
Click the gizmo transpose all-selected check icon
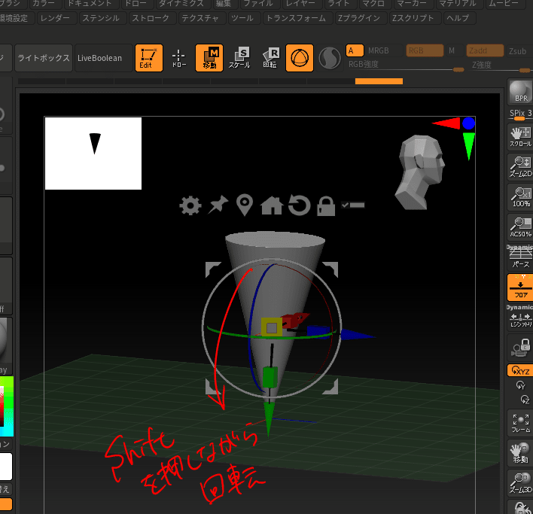click(x=353, y=205)
